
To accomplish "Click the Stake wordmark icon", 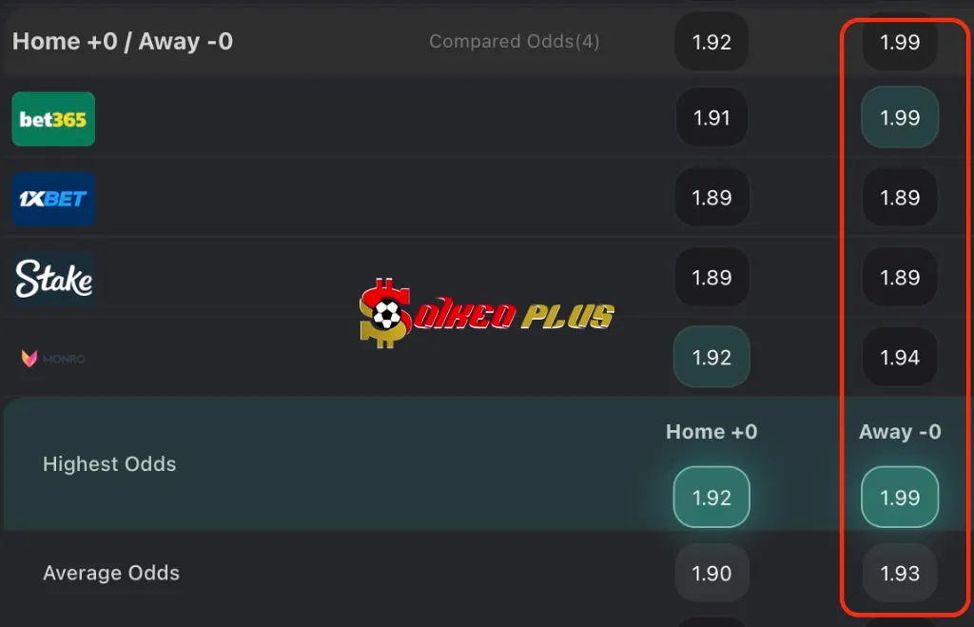I will 51,278.
